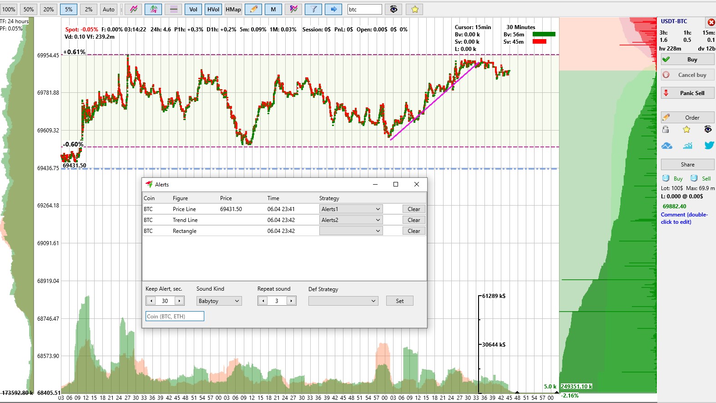This screenshot has height=403, width=716.
Task: Click the yellow star icon in top toolbar
Action: coord(414,9)
